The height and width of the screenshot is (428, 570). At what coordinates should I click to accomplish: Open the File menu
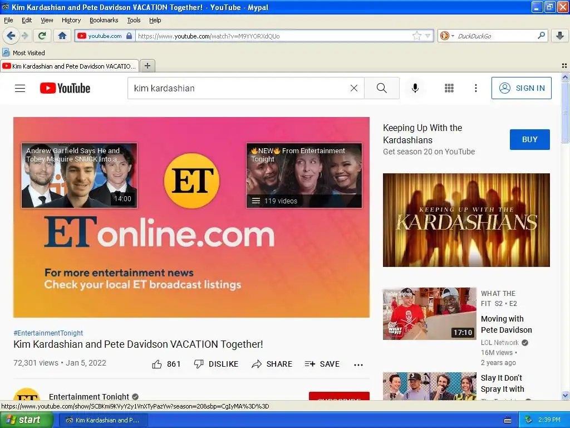pyautogui.click(x=8, y=20)
